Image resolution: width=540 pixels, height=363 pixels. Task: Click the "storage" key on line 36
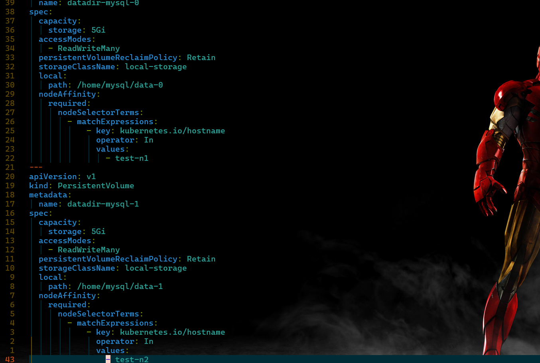click(65, 30)
